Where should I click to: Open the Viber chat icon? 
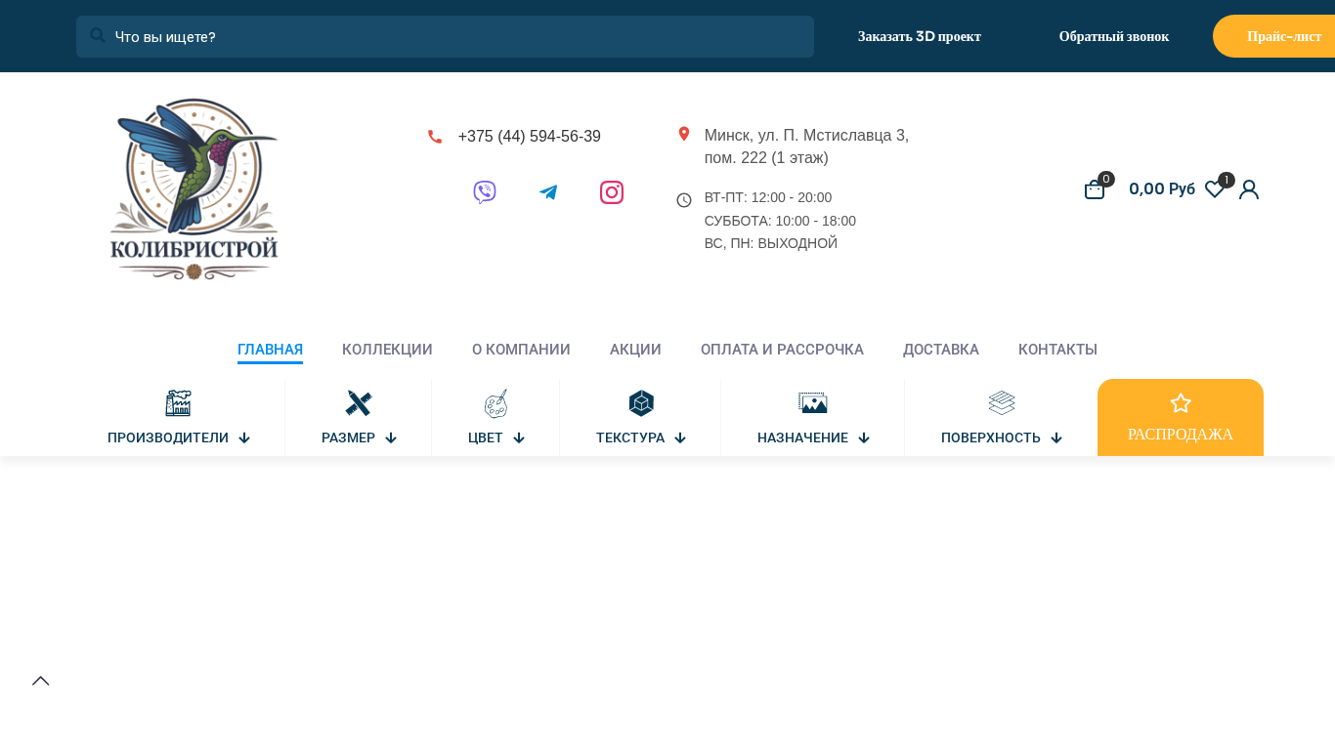pos(485,192)
